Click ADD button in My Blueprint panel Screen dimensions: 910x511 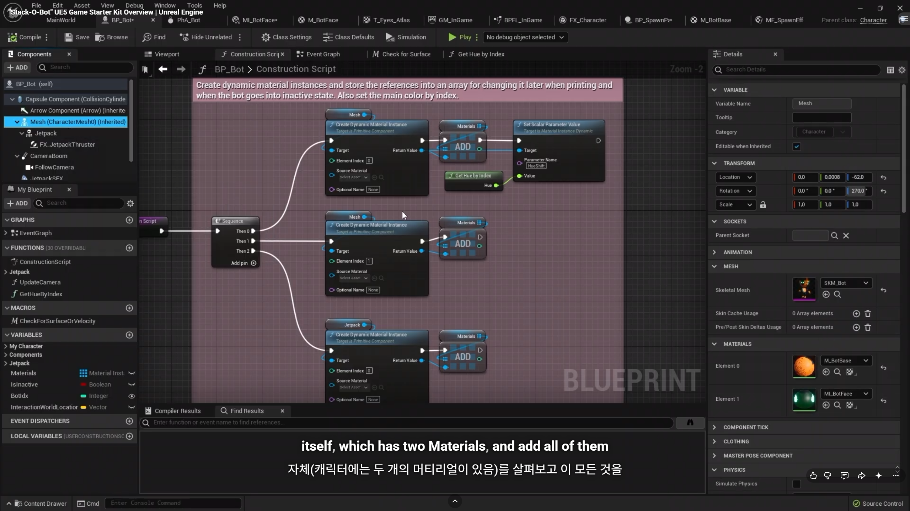(x=17, y=203)
